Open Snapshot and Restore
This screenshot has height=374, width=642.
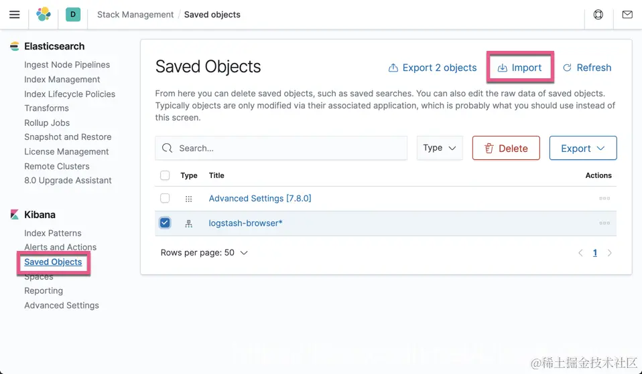tap(68, 137)
